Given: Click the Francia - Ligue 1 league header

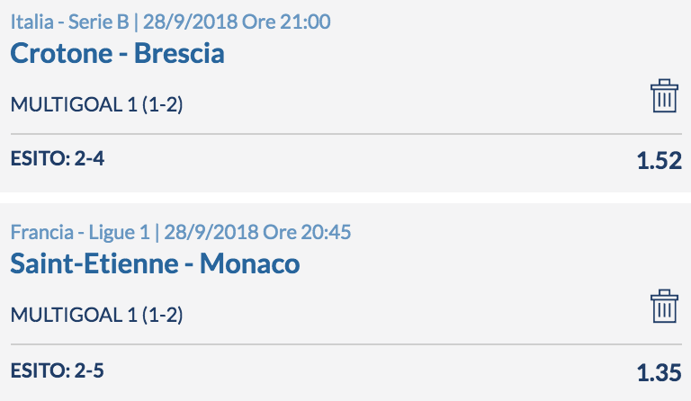Looking at the screenshot, I should (80, 232).
